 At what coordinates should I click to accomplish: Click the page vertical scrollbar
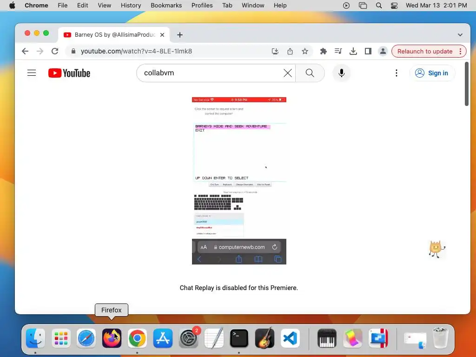(x=467, y=84)
